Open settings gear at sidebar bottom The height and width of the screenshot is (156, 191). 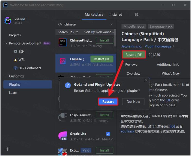tap(7, 149)
